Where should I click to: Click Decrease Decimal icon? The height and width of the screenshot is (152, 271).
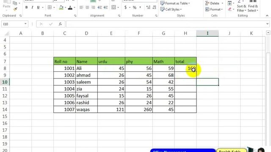tap(154, 8)
